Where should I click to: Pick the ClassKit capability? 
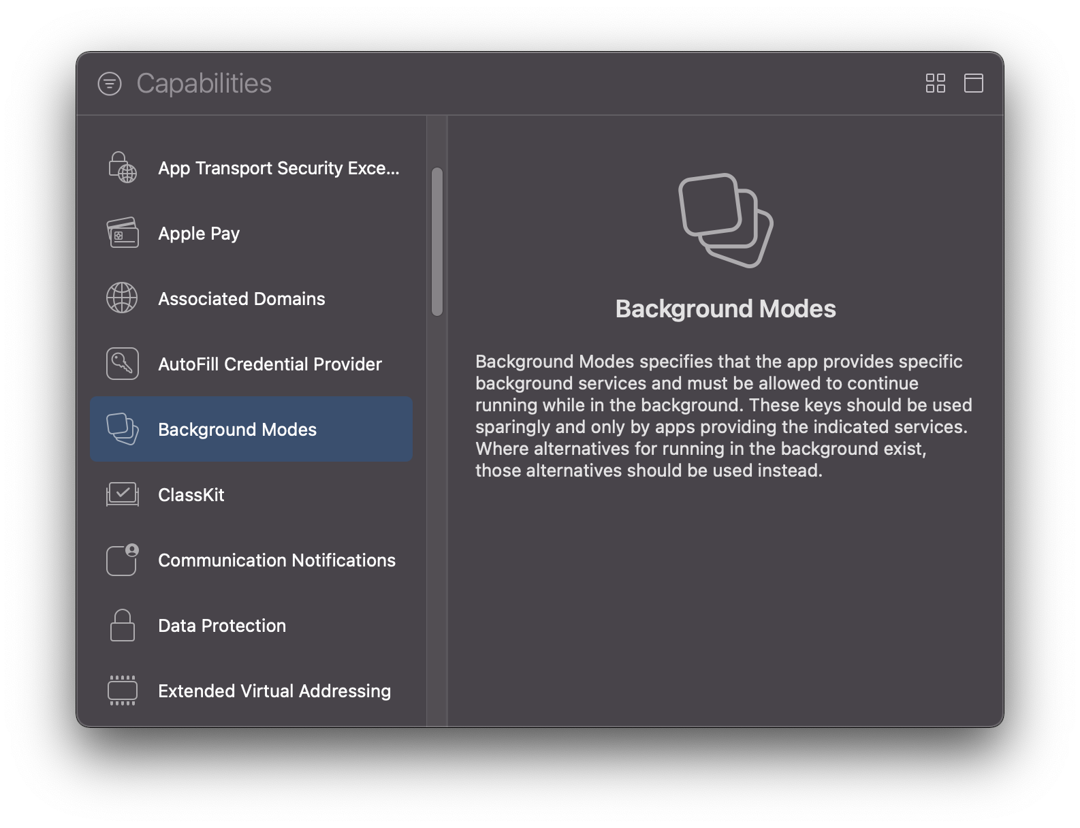[x=251, y=494]
